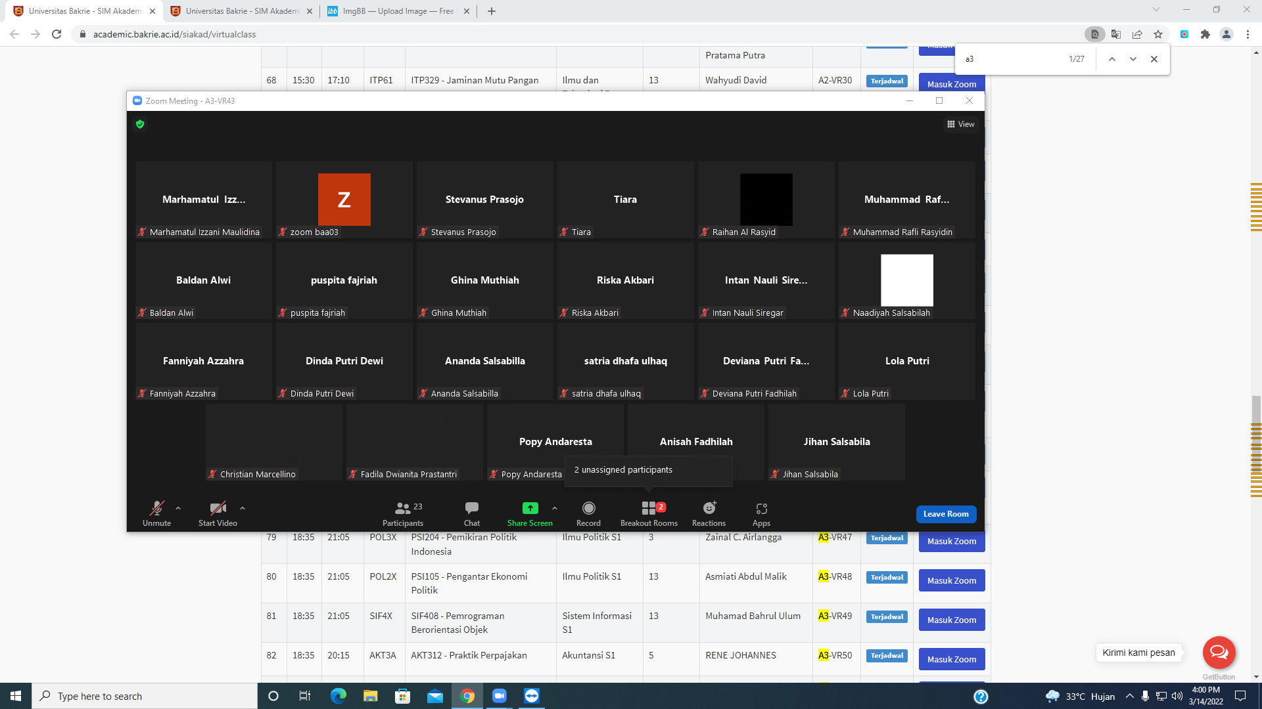Open share options arrow beside Share Screen
Image resolution: width=1262 pixels, height=709 pixels.
(555, 508)
